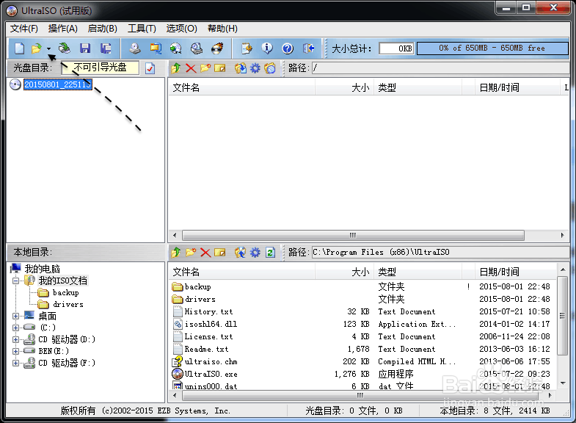
Task: Click the blue Info icon in toolbar
Action: coord(267,48)
